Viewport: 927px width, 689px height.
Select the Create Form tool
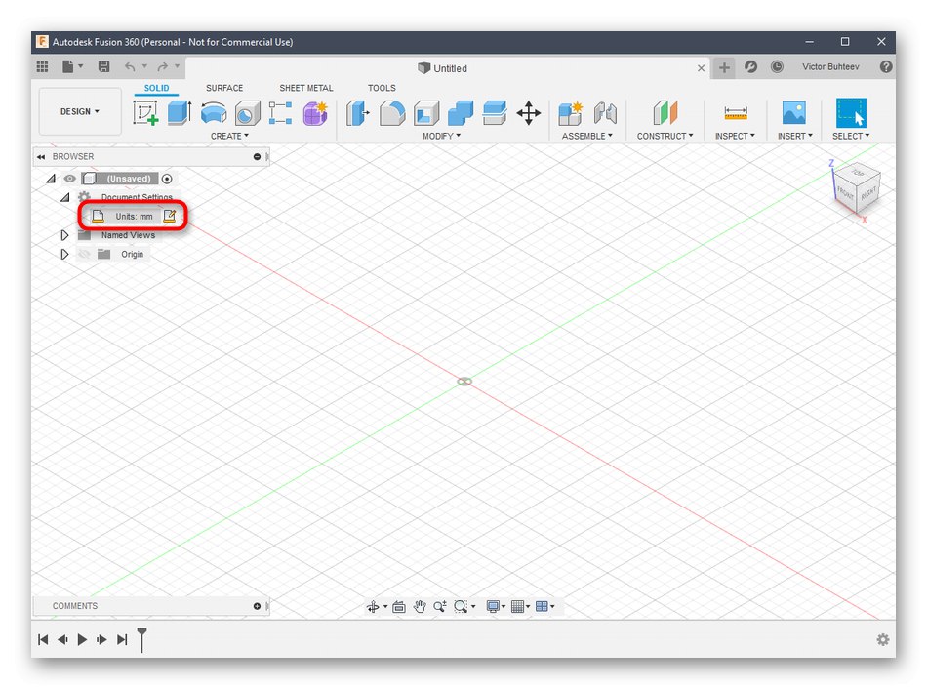[x=315, y=112]
